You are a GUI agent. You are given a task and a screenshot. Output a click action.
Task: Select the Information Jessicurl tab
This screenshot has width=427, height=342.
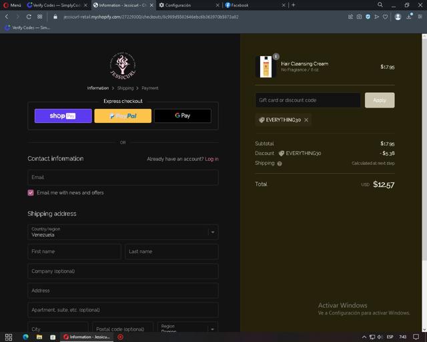123,5
